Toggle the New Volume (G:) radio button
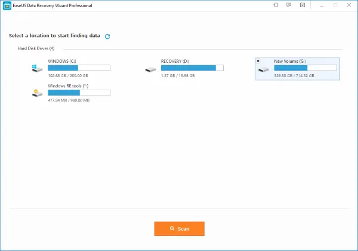This screenshot has height=251, width=358. pos(258,61)
